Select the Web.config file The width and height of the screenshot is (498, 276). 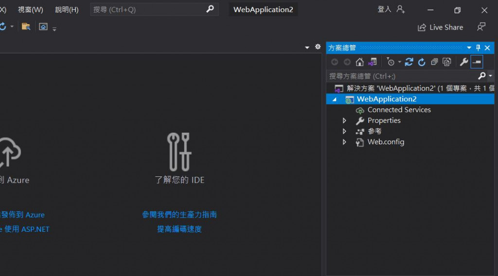coord(386,142)
